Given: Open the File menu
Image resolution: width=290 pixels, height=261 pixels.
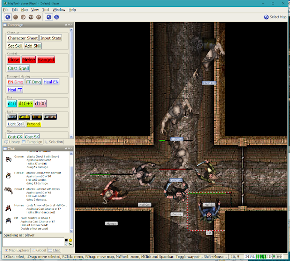Looking at the screenshot, I should click(5, 10).
